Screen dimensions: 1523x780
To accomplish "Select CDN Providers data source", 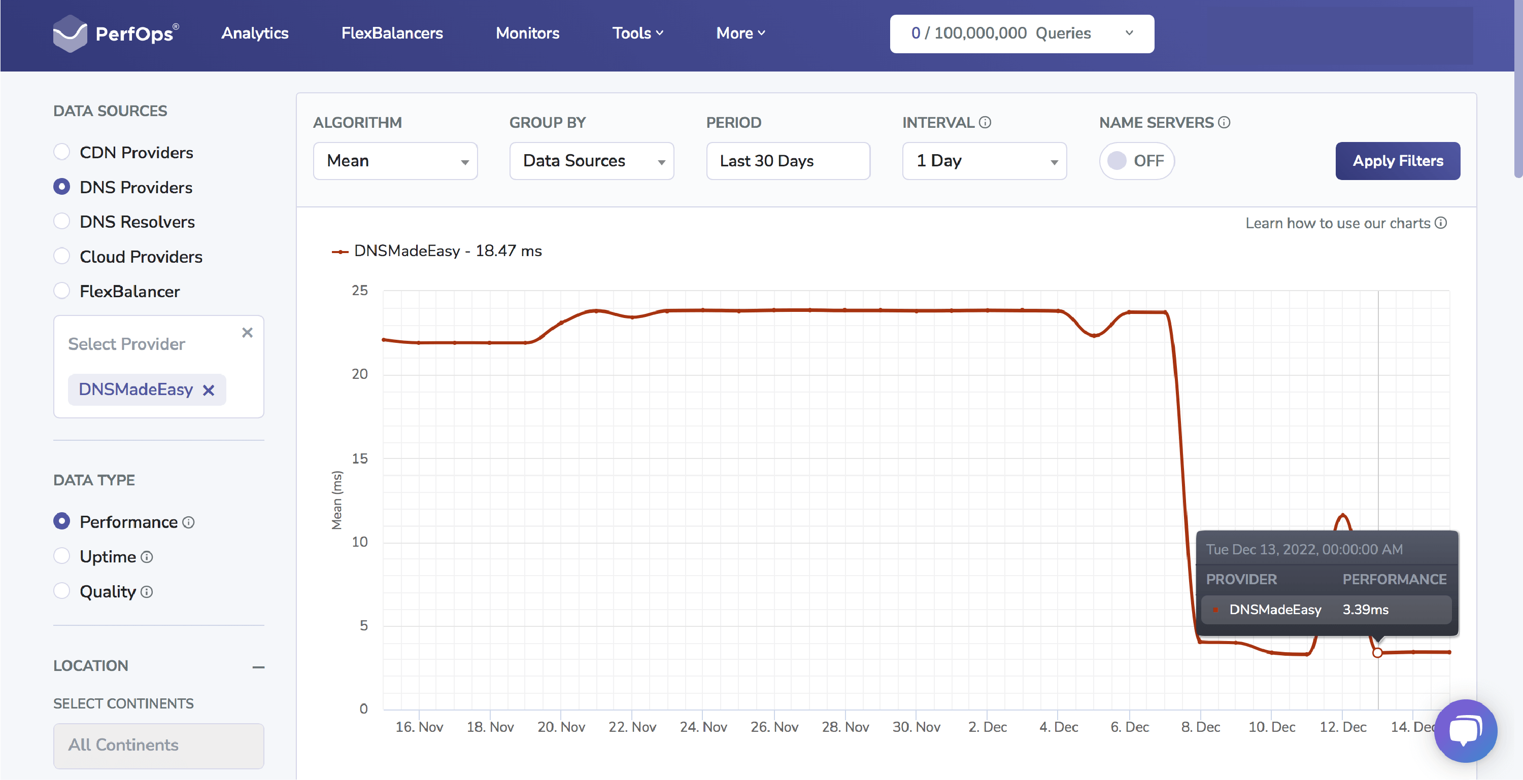I will click(61, 152).
